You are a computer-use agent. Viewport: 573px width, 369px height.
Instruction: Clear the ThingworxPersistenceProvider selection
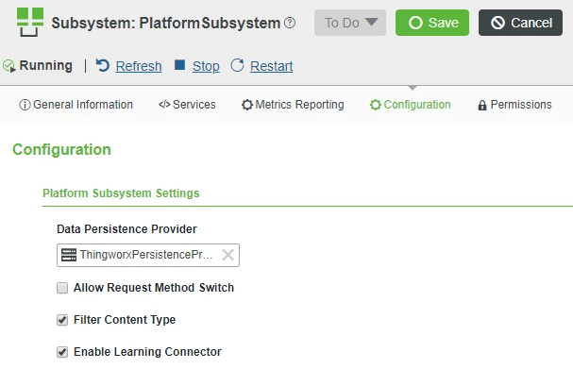(x=228, y=255)
